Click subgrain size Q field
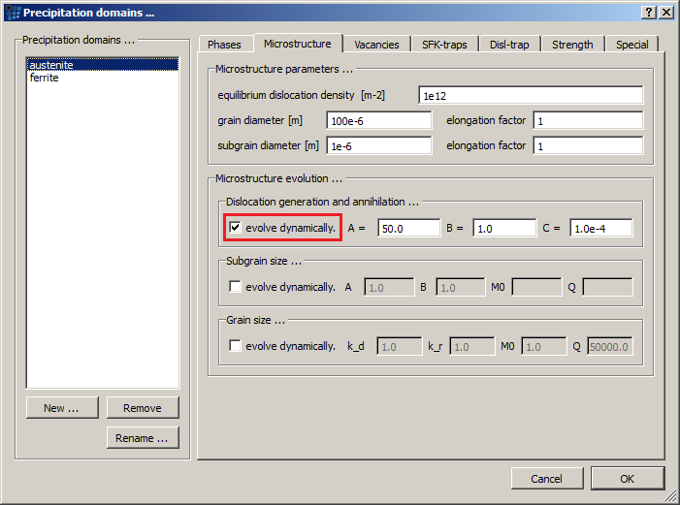The image size is (680, 505). (x=607, y=287)
